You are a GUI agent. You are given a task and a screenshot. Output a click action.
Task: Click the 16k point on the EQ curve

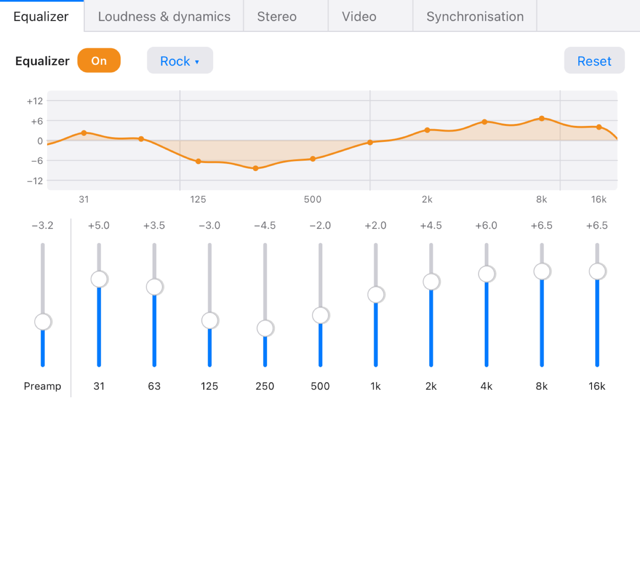[x=599, y=127]
